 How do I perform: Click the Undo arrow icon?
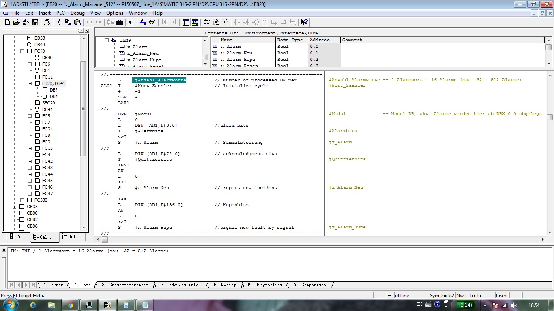[89, 22]
